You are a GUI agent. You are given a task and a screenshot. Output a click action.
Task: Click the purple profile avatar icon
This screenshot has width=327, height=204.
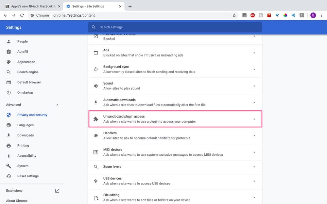313,15
